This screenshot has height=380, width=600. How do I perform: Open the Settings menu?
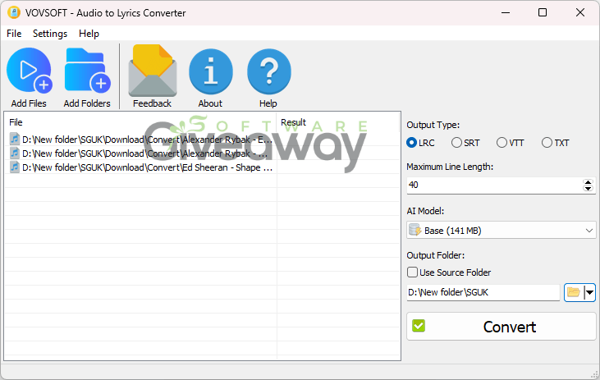50,34
